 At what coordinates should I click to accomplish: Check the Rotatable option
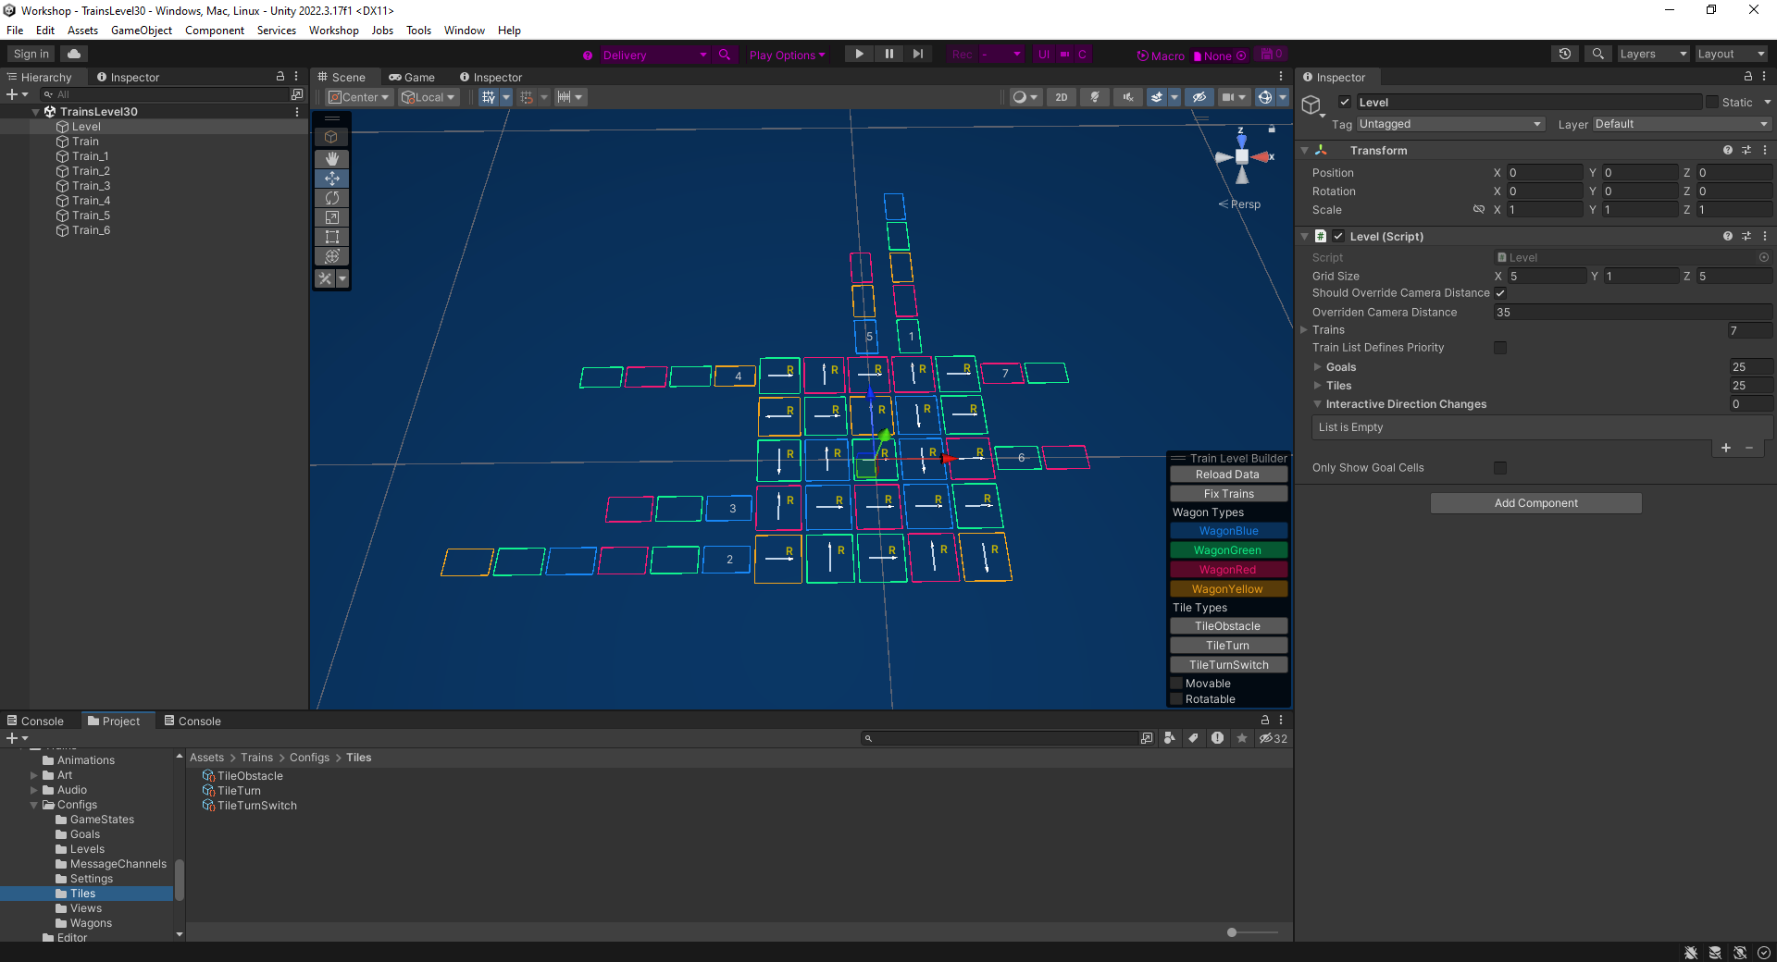pyautogui.click(x=1177, y=699)
